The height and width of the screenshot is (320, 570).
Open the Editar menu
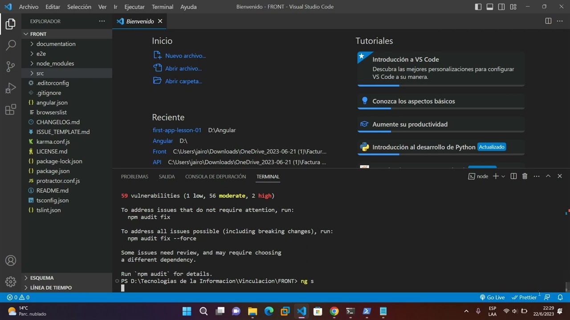coord(53,7)
